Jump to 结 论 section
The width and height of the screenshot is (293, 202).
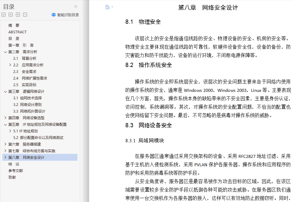pyautogui.click(x=14, y=164)
